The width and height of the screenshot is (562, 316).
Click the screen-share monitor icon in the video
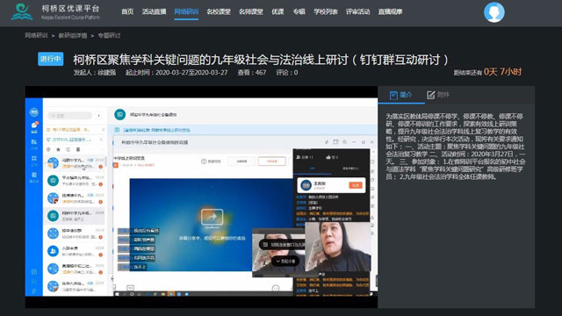point(212,218)
